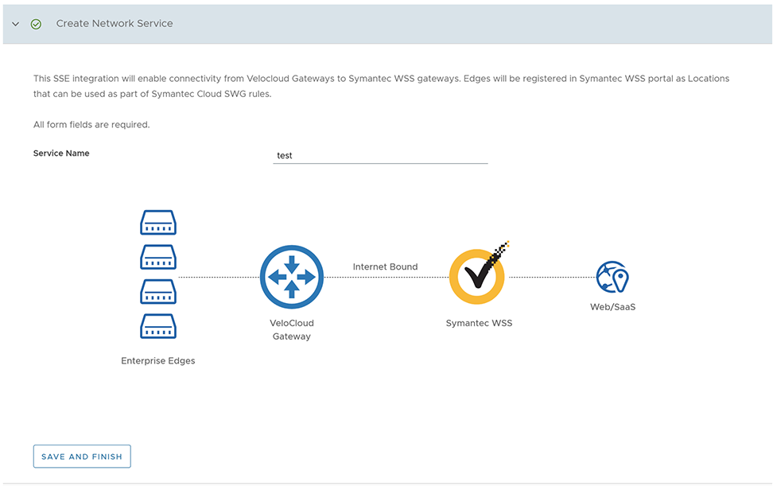Click the Create Network Service header title
Screen dimensions: 773x486
click(x=115, y=24)
